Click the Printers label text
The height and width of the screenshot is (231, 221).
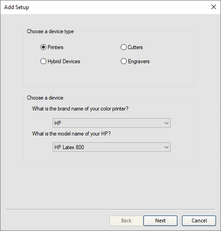point(55,47)
